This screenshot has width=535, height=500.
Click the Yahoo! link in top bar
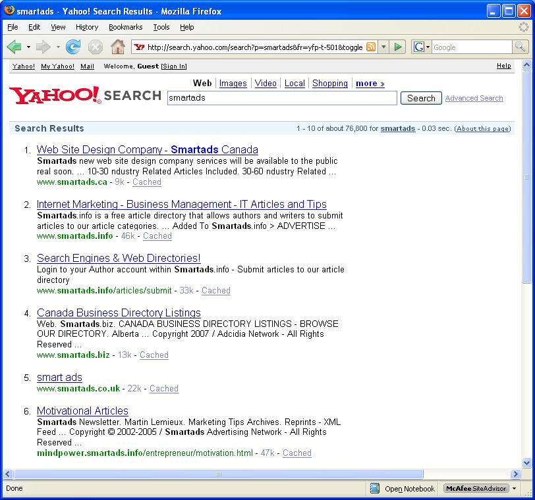(24, 66)
